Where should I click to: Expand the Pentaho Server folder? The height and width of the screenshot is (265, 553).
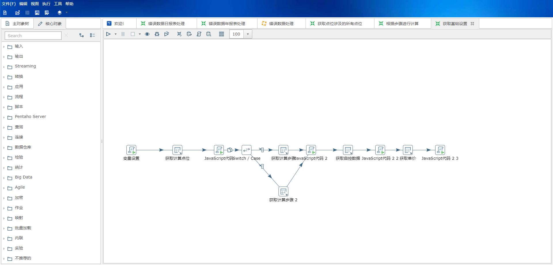coord(4,117)
